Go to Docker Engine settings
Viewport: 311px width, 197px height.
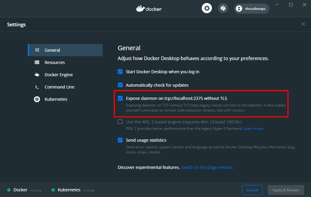[x=66, y=75]
